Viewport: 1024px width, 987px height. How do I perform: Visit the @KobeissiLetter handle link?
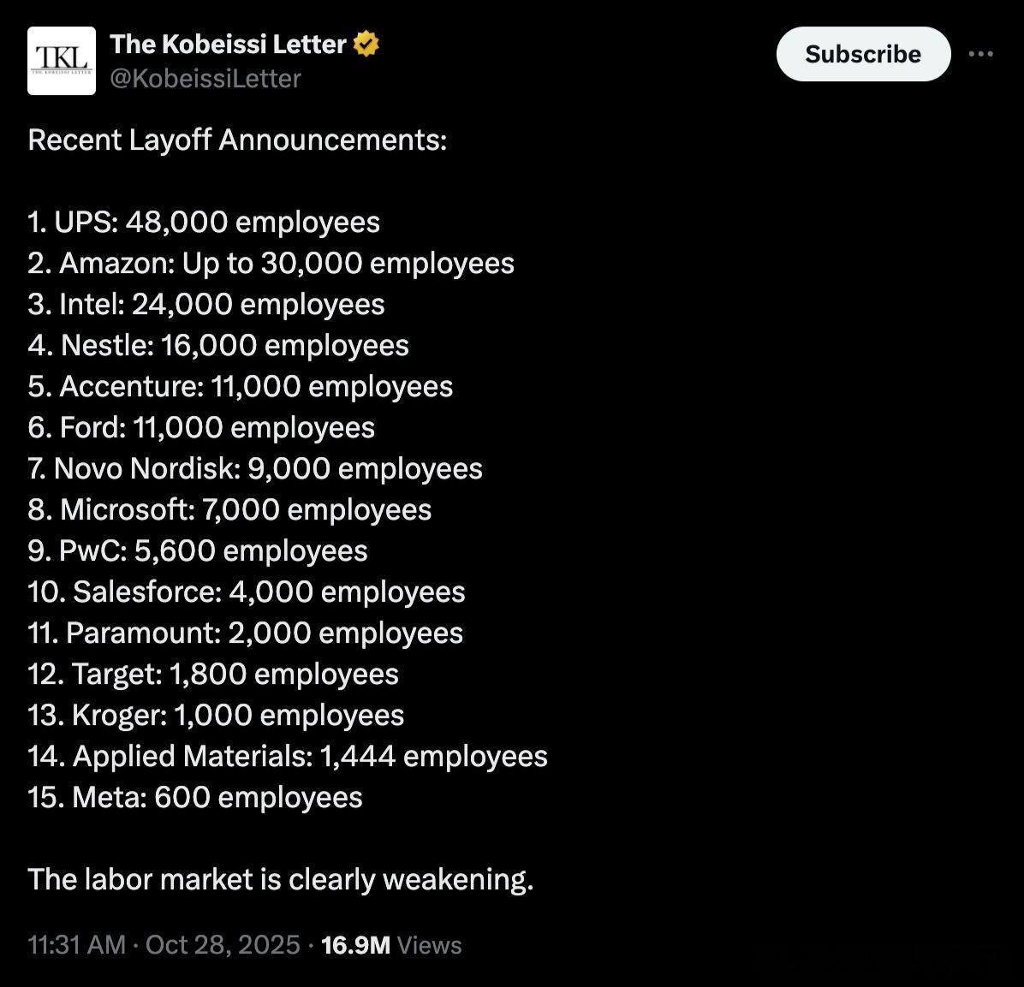pyautogui.click(x=205, y=79)
